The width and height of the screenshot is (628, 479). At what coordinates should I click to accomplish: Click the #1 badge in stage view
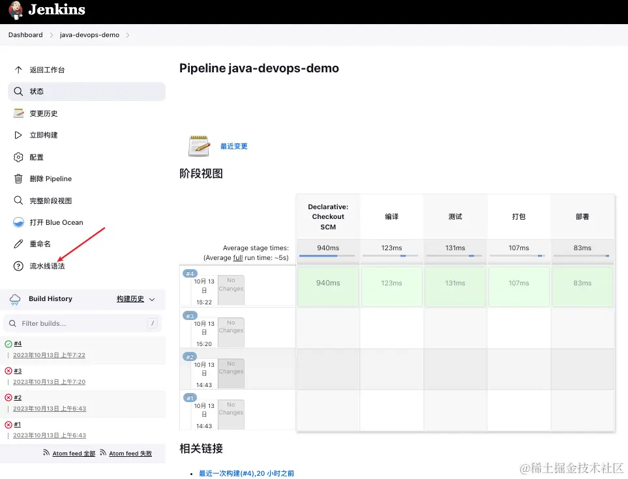point(190,398)
